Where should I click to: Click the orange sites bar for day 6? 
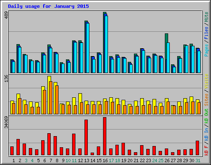(x=45, y=102)
